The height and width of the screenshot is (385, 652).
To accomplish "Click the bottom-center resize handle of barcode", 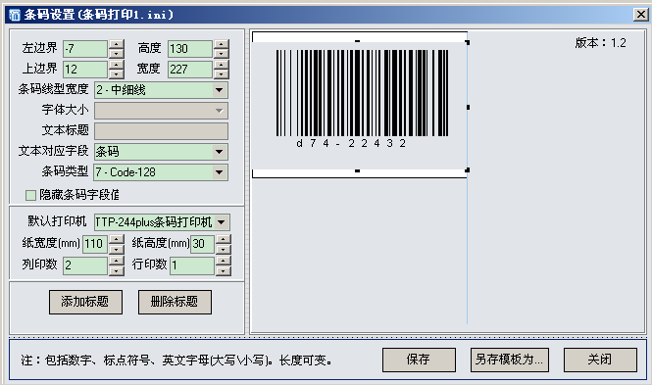I will [357, 170].
